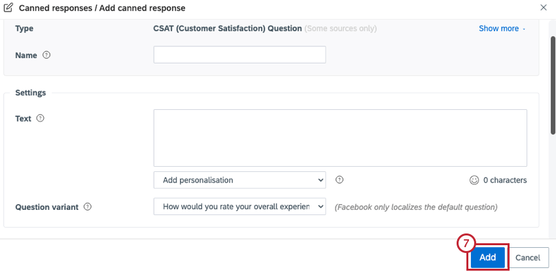This screenshot has height=272, width=556.
Task: Show help for Question variant
Action: pyautogui.click(x=88, y=207)
